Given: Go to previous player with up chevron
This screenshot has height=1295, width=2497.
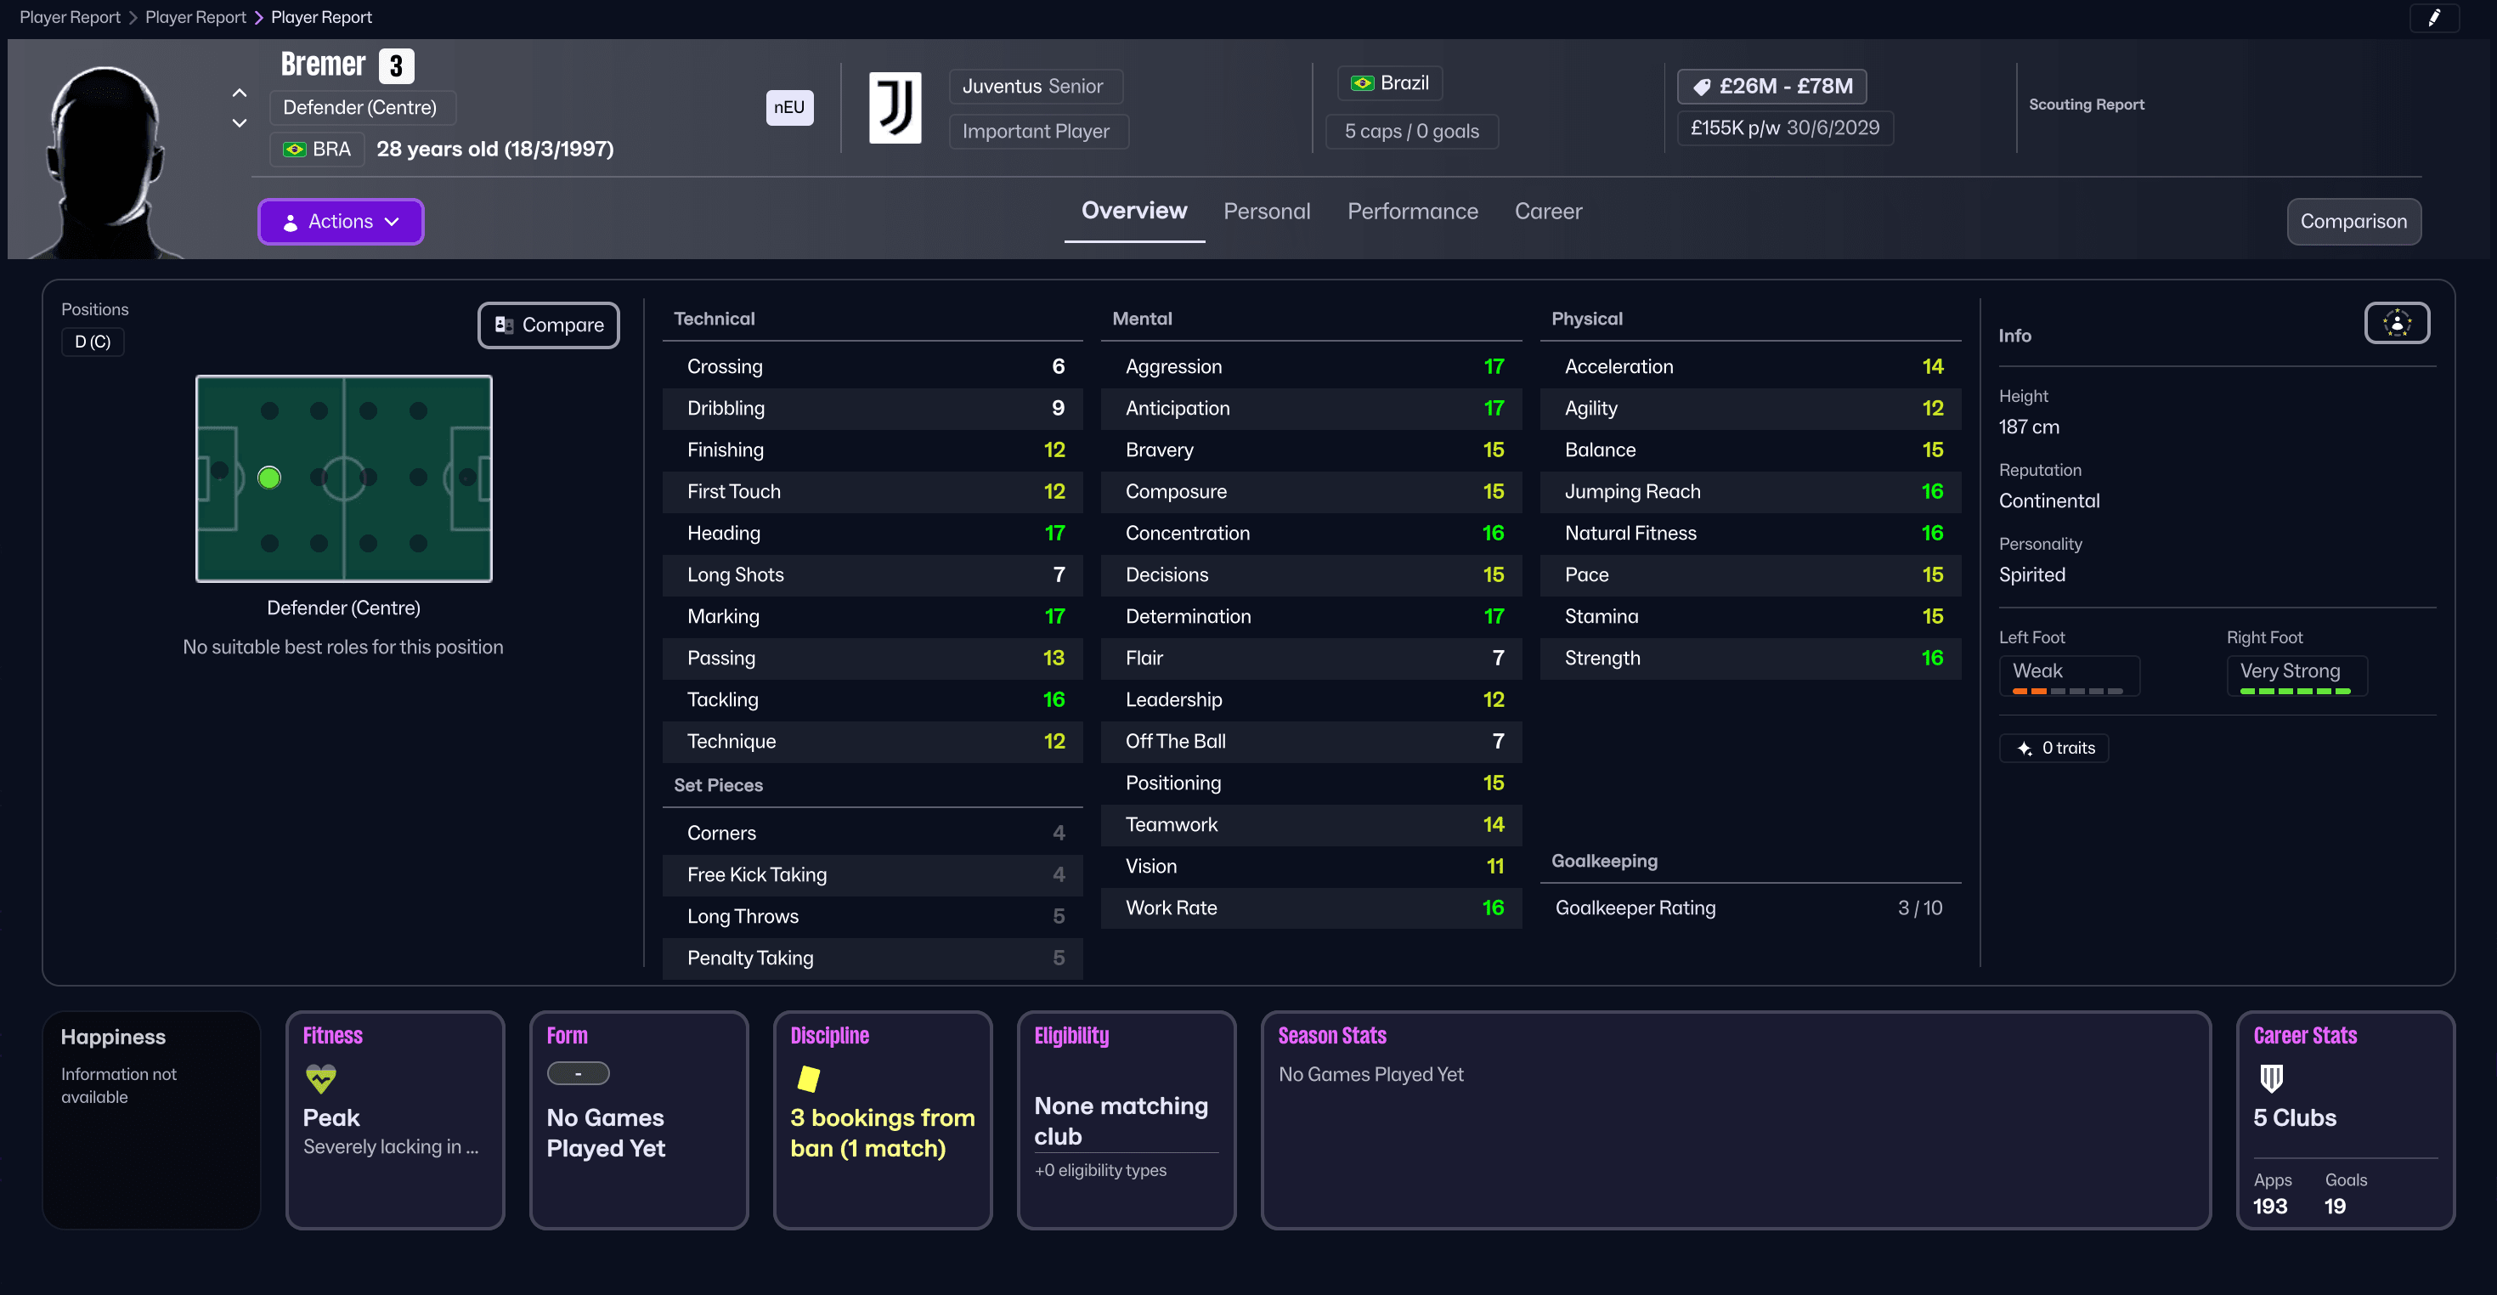Looking at the screenshot, I should click(240, 93).
